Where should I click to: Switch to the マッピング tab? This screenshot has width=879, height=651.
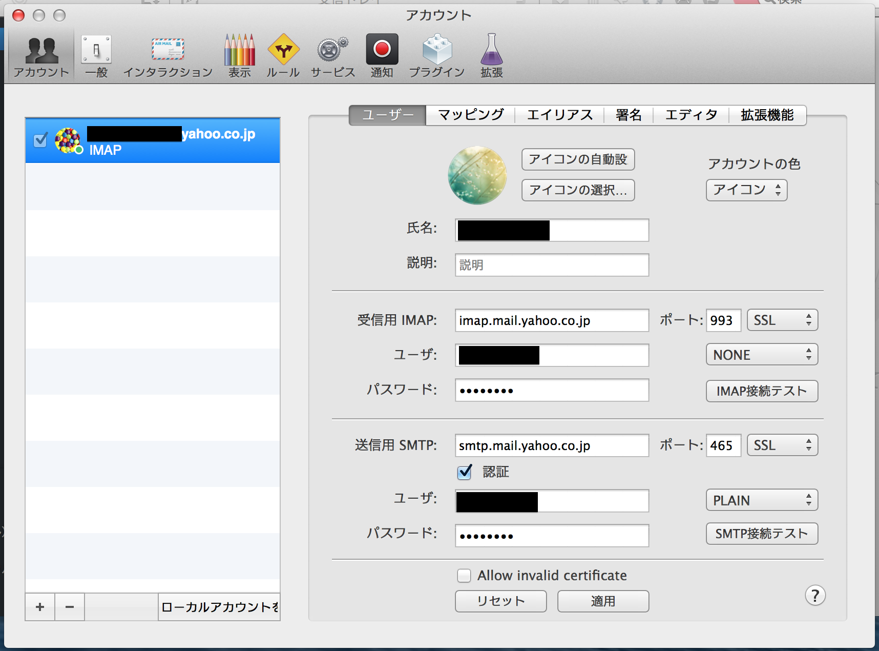(470, 115)
